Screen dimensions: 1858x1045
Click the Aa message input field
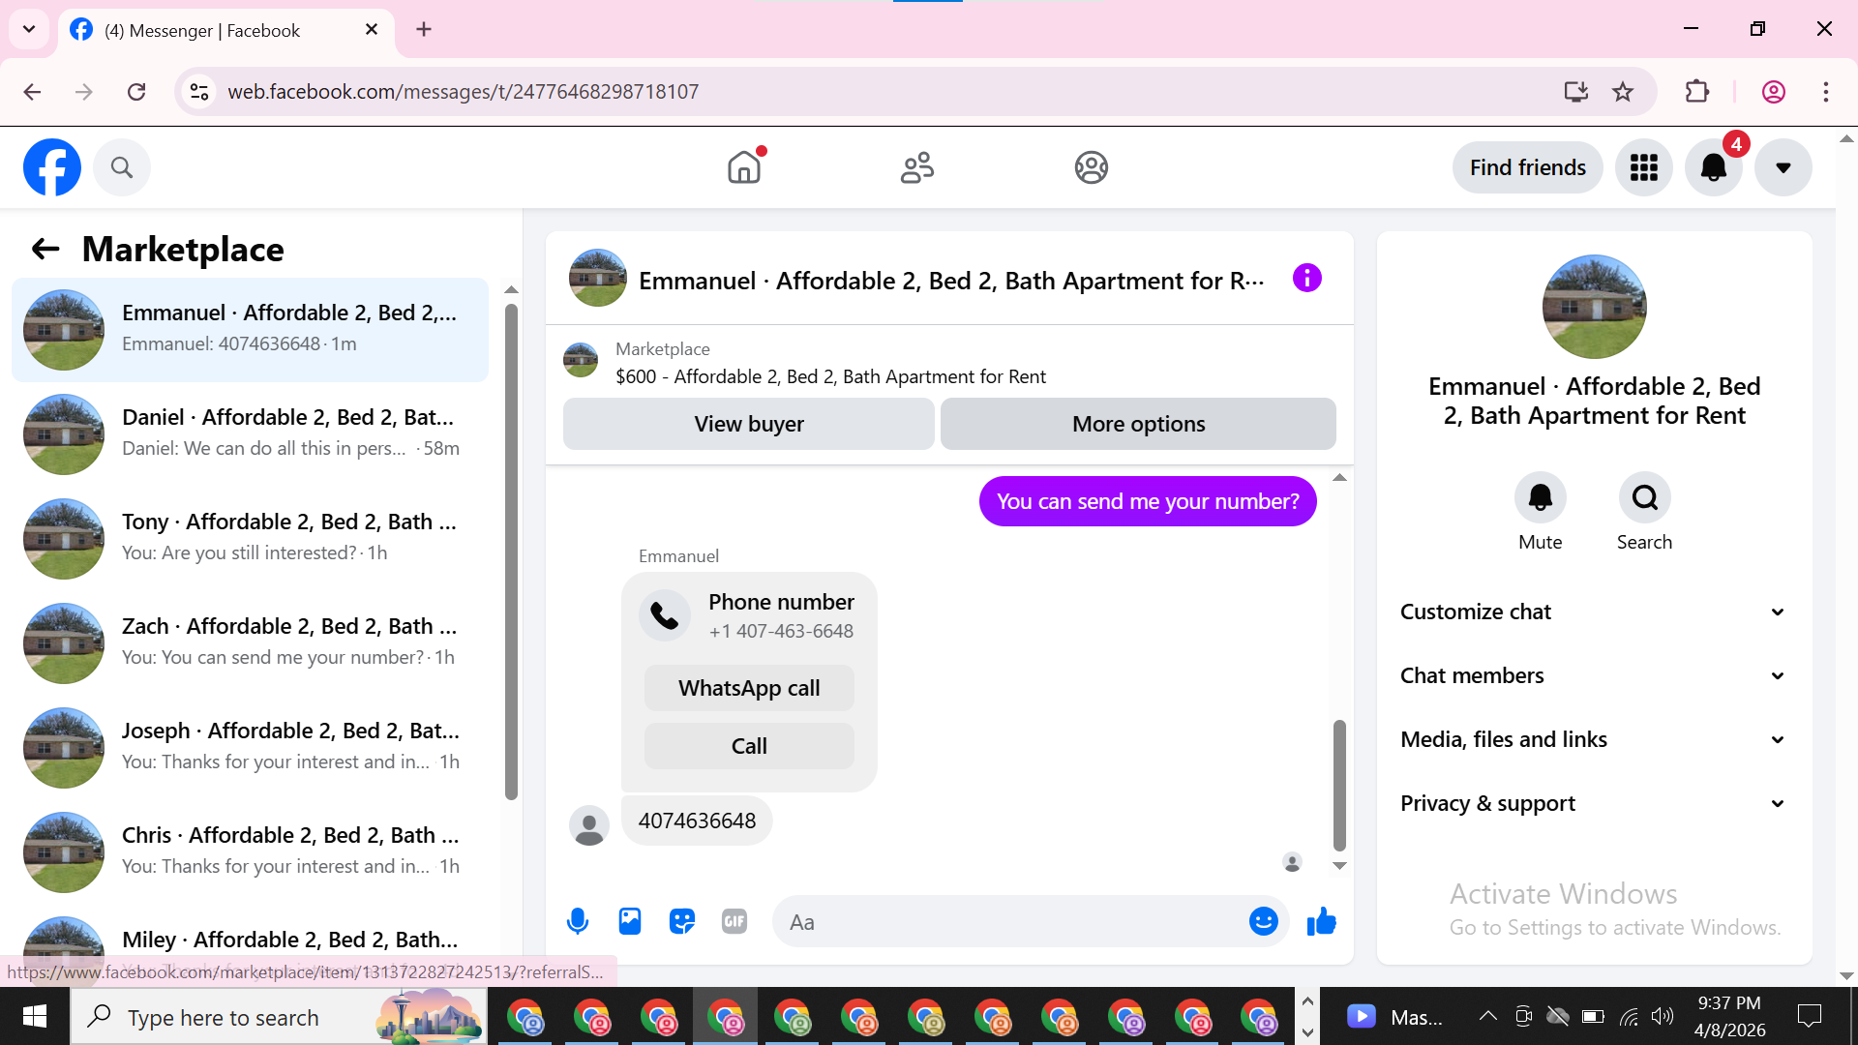(x=1006, y=921)
